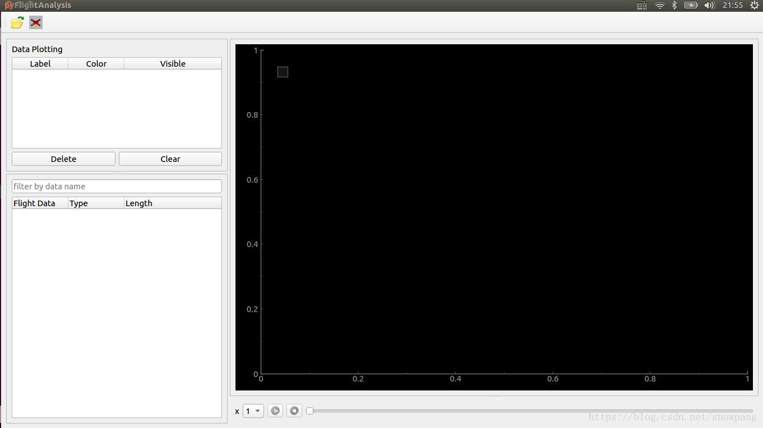Open the keyboard input indicator in top bar
763x428 pixels.
coord(642,6)
